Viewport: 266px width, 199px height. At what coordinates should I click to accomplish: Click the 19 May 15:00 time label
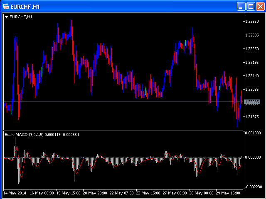pos(68,193)
